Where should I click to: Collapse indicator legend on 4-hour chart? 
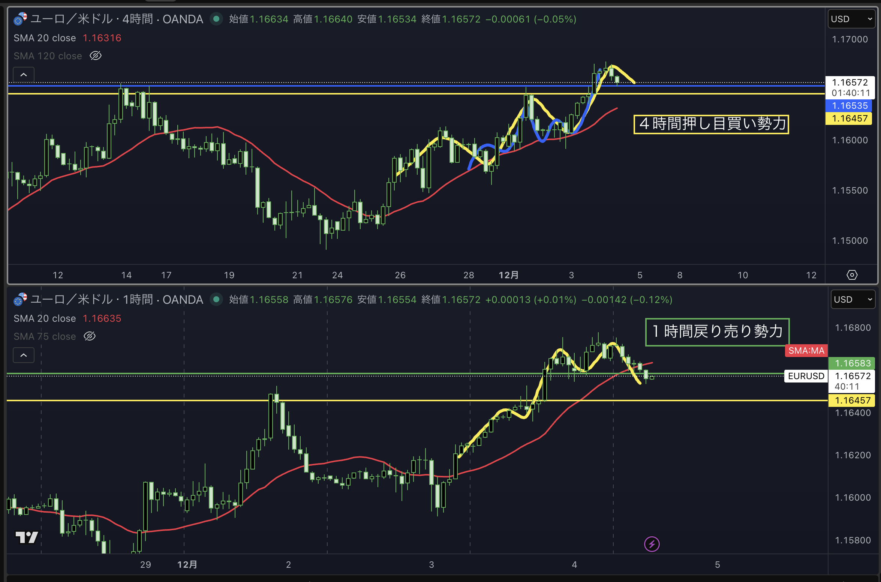coord(24,75)
